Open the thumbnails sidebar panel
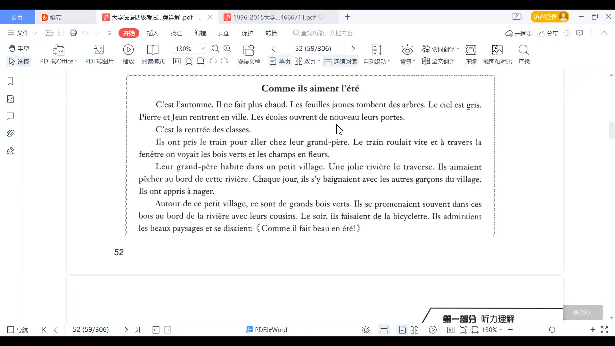 [x=10, y=99]
